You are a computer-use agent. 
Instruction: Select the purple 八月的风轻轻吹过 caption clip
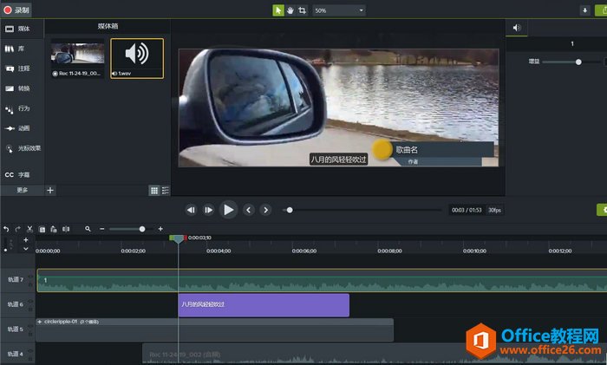click(x=264, y=305)
